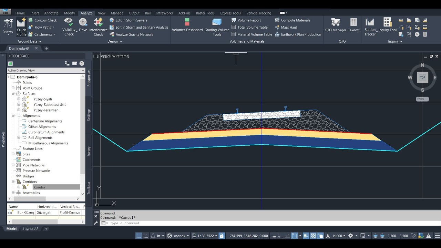Click the annotation scale icon in status bar

coord(328,236)
